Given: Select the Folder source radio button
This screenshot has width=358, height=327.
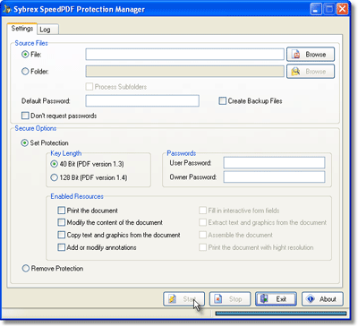Looking at the screenshot, I should pos(25,72).
